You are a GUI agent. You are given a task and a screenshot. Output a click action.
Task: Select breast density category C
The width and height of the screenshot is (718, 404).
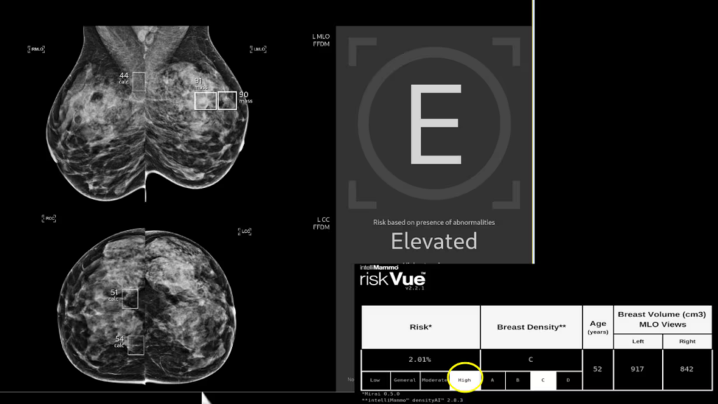543,380
